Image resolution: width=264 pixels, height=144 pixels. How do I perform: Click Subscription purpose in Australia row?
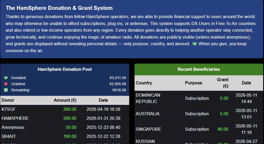click(197, 114)
